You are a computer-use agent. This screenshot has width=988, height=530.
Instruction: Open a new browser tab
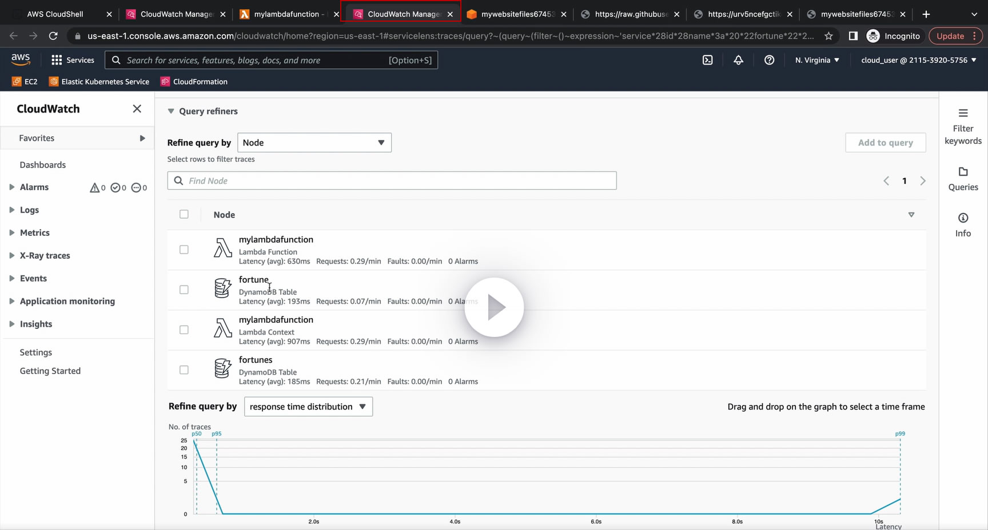point(926,14)
